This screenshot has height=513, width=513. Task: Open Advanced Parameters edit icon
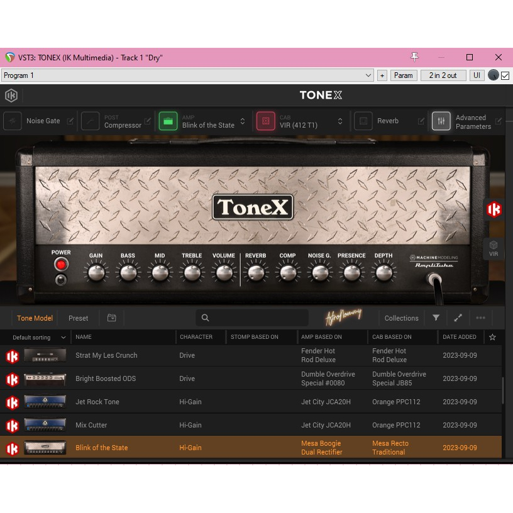pyautogui.click(x=499, y=121)
